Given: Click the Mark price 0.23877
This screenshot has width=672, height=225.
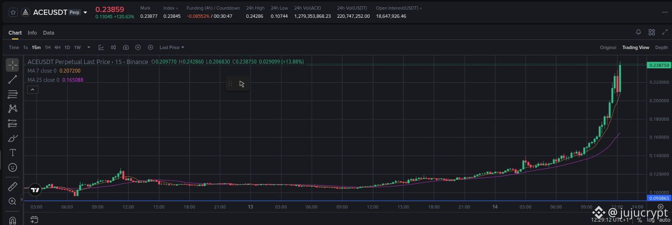Looking at the screenshot, I should point(149,16).
